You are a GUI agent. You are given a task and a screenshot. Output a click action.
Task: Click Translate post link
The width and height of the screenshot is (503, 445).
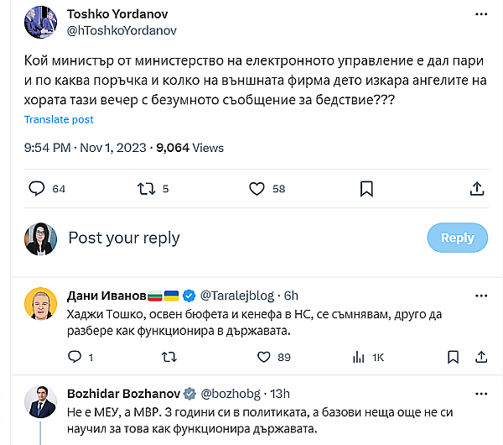click(x=59, y=119)
